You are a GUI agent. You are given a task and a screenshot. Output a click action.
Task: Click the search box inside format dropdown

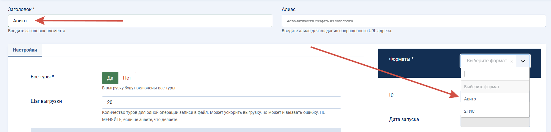point(495,74)
